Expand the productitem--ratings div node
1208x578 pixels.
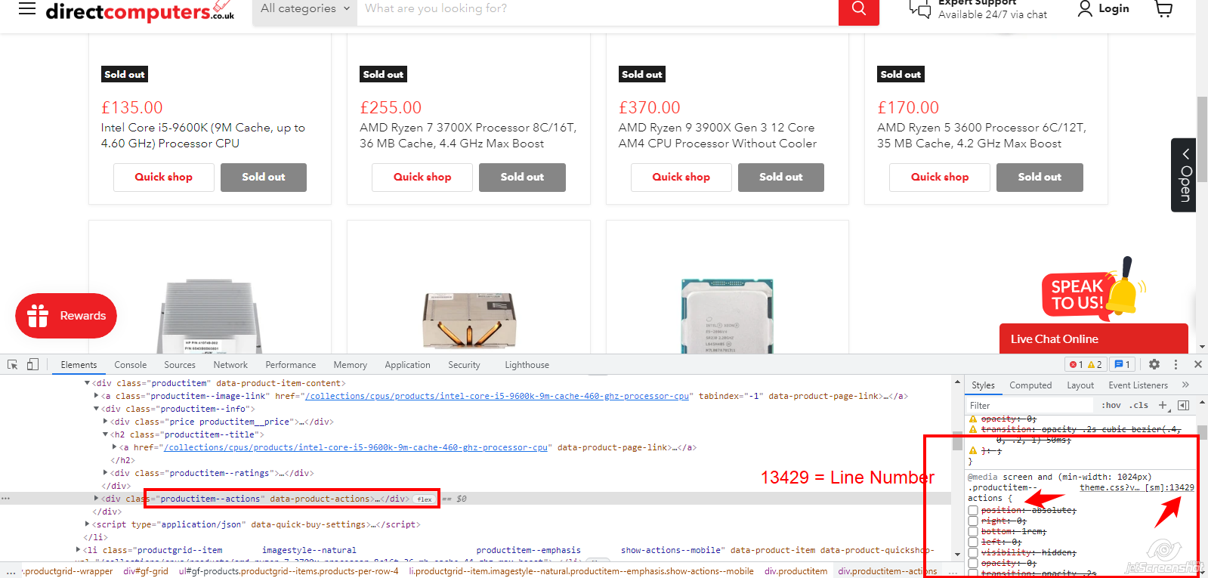[x=106, y=473]
